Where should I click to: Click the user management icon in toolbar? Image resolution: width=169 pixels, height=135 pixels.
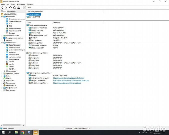pos(19,7)
